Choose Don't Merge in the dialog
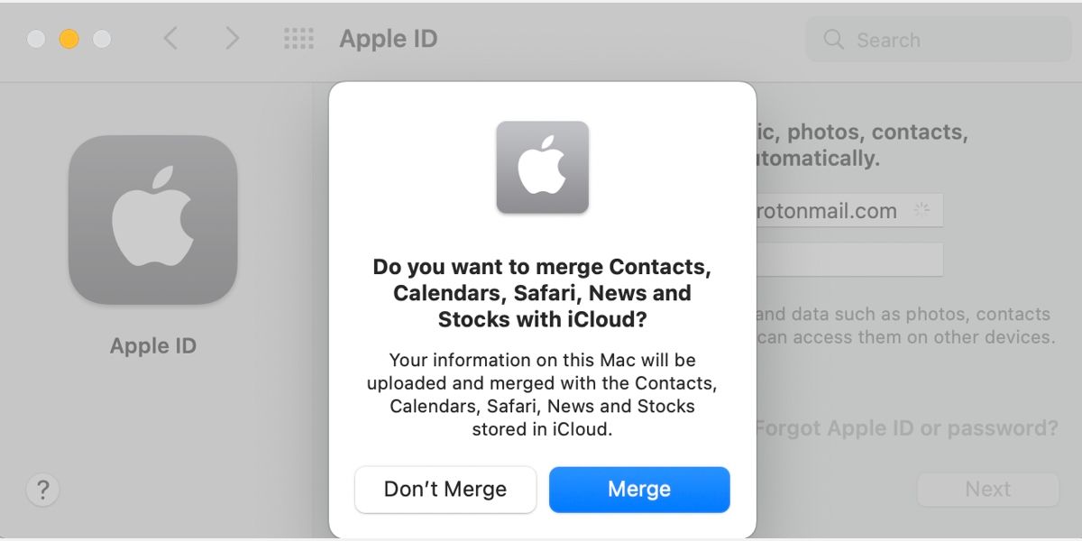The width and height of the screenshot is (1082, 541). 445,489
